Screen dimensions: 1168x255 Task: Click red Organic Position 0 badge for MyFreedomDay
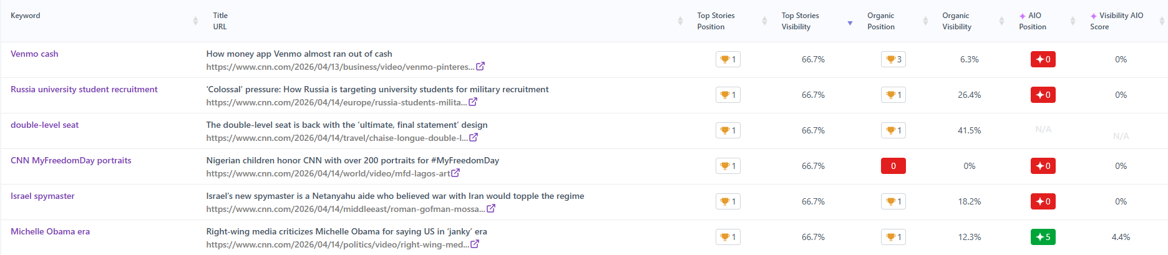tap(893, 166)
